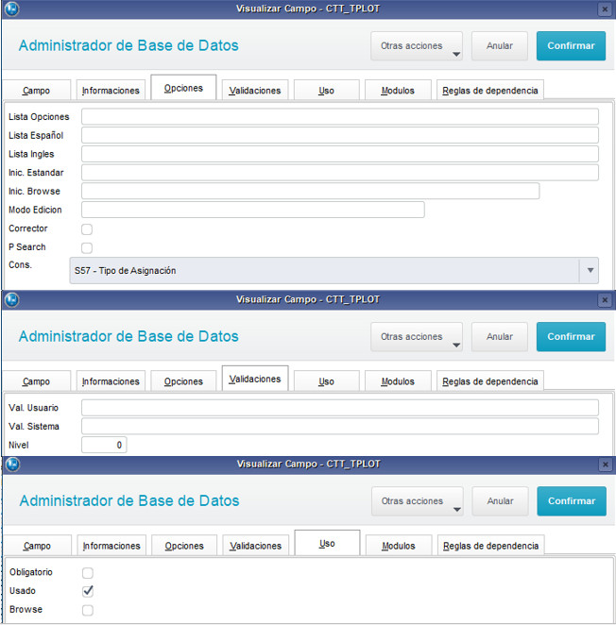Screen dimensions: 616x625
Task: Click the Lista Español input field
Action: 339,136
